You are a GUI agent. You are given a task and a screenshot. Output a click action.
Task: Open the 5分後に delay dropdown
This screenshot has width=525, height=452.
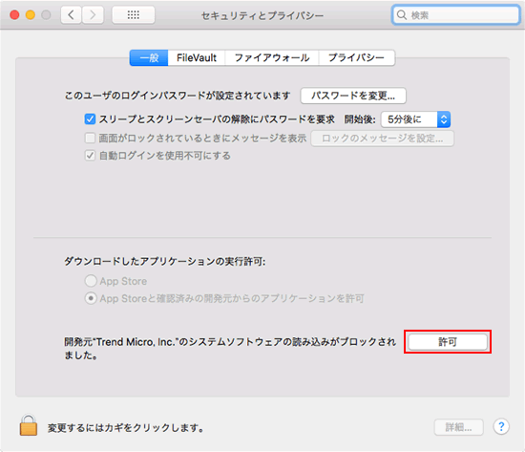point(415,119)
